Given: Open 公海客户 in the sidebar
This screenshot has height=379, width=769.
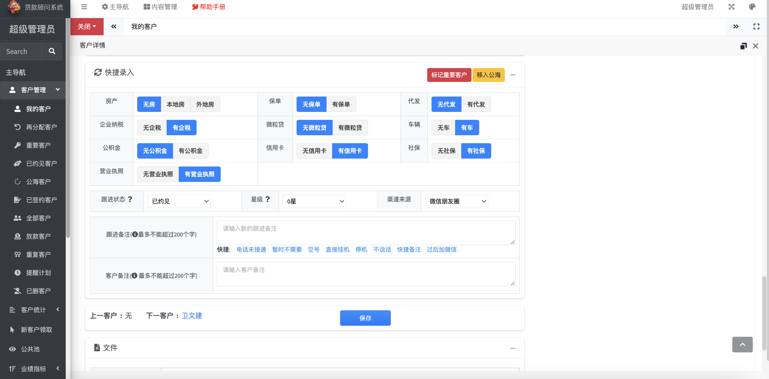Looking at the screenshot, I should pos(38,182).
